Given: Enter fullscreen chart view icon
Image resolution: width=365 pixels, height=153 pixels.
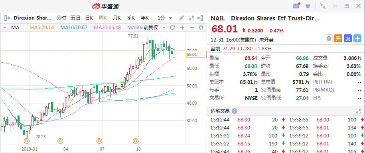Looking at the screenshot, I should 191,18.
